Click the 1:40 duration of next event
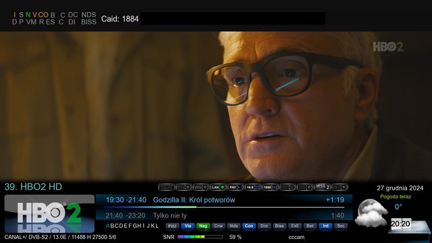Image resolution: width=432 pixels, height=243 pixels. [337, 215]
